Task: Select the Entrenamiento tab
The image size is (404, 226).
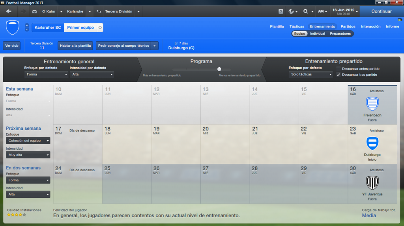Action: tap(322, 26)
